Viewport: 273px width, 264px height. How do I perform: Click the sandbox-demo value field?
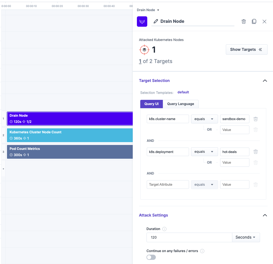(235, 119)
